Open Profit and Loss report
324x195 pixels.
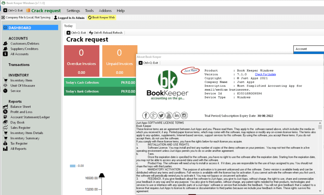point(21,112)
